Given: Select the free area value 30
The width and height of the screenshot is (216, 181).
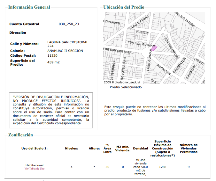Looking at the screenshot, I should pos(107,167).
